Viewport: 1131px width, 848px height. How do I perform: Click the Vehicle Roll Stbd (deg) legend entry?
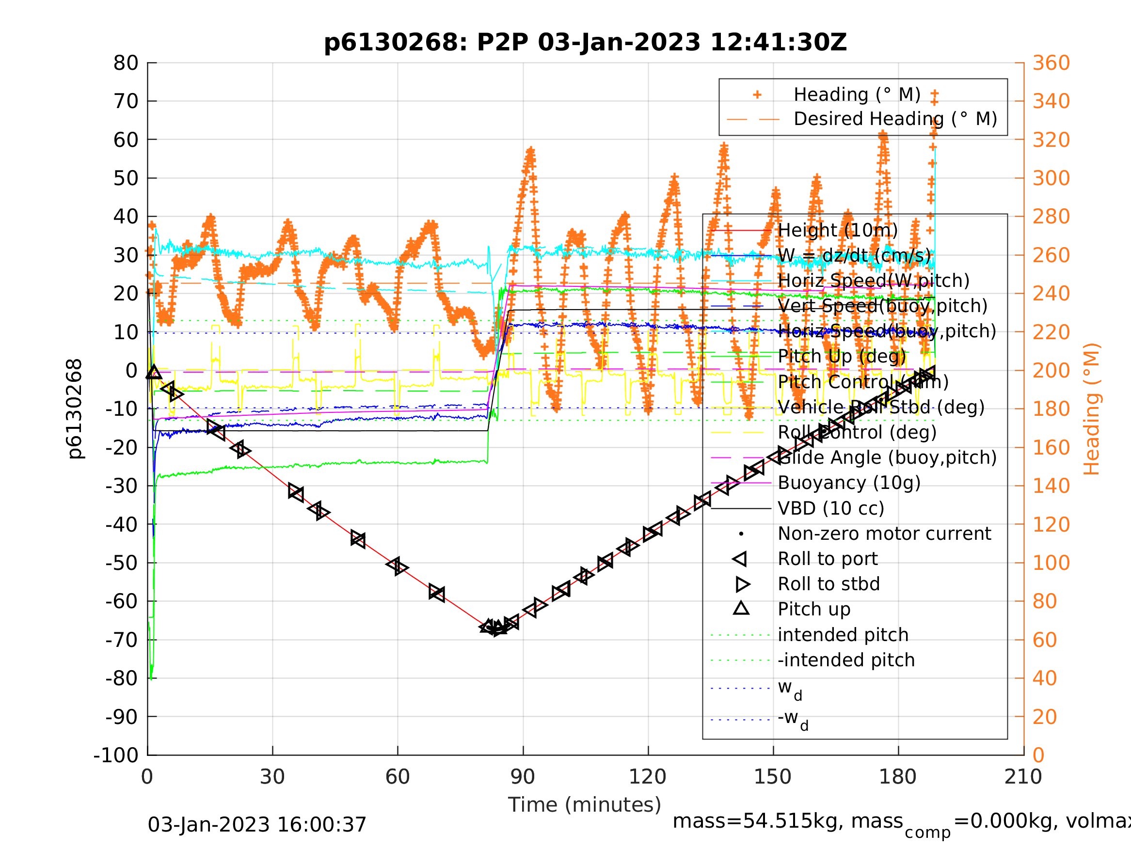point(881,408)
